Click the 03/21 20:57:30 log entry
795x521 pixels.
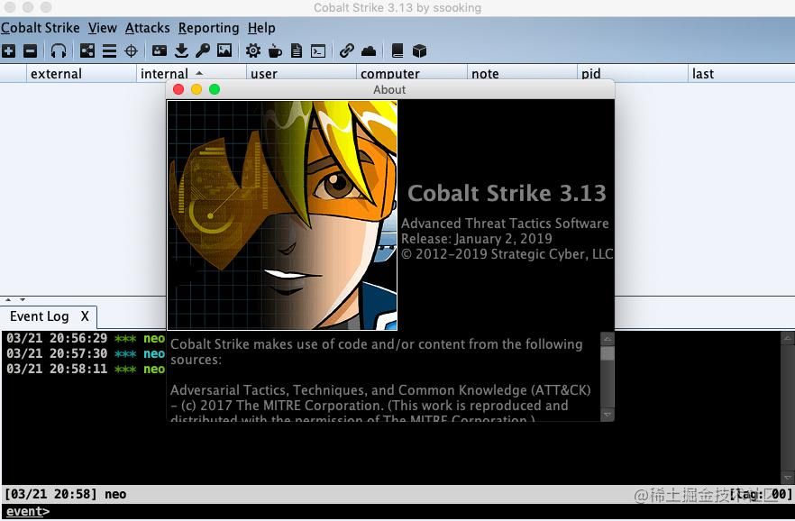coord(85,353)
